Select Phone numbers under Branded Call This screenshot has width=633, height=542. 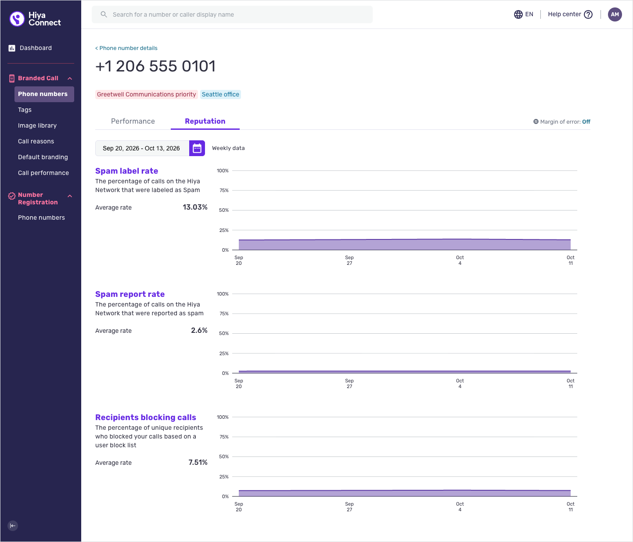44,94
